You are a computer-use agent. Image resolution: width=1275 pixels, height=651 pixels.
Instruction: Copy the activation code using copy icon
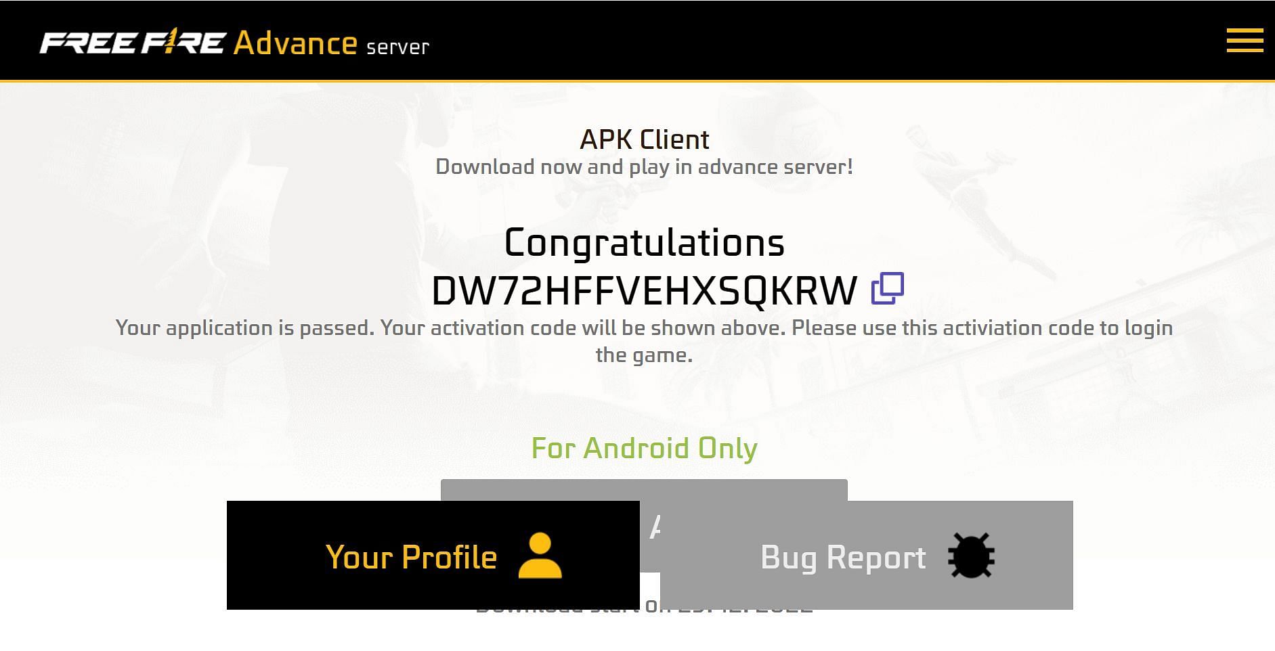tap(887, 288)
